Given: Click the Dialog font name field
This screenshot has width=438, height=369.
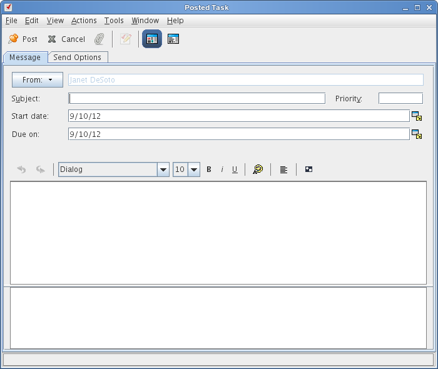Looking at the screenshot, I should 108,169.
